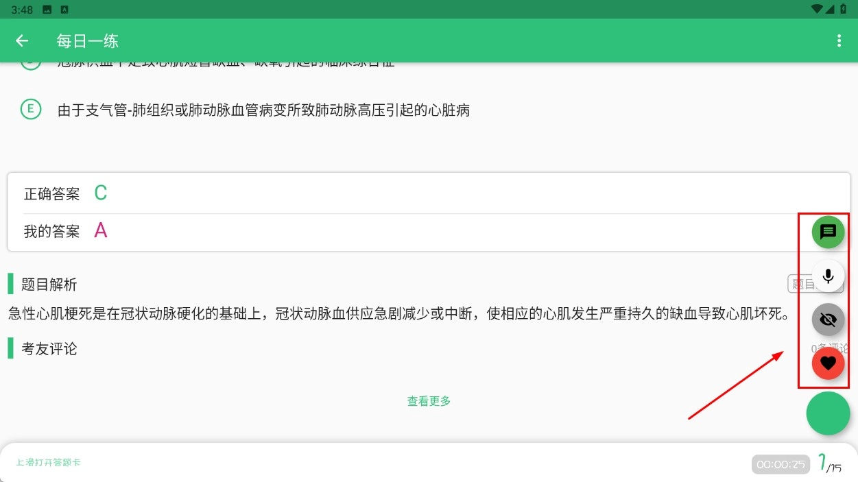858x482 pixels.
Task: Toggle the crossed-eye hide answer button
Action: click(x=828, y=320)
